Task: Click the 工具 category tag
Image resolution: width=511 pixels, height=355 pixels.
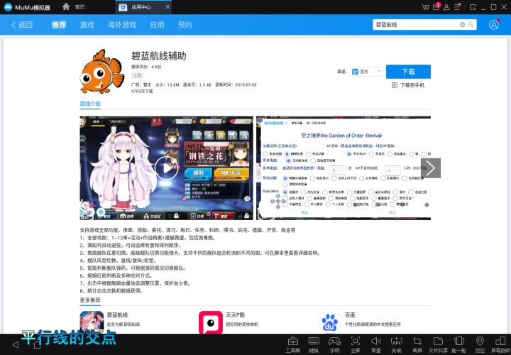Action: point(137,76)
